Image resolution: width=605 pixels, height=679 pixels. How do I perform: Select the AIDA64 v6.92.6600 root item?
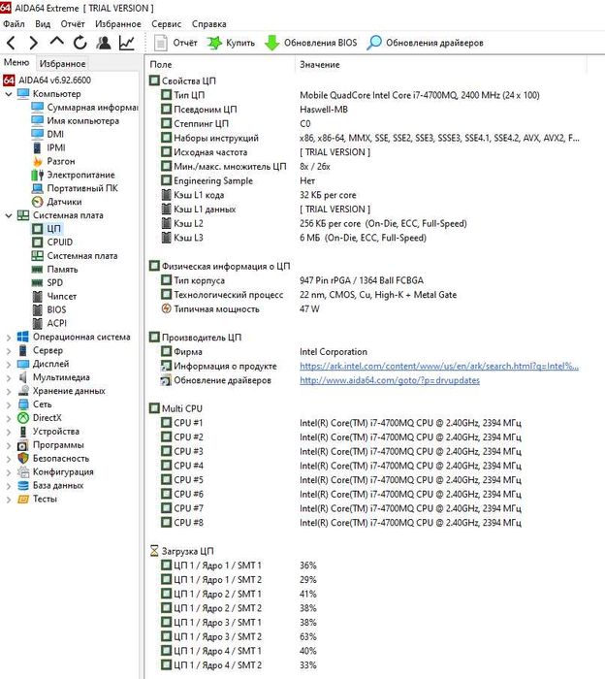[47, 81]
